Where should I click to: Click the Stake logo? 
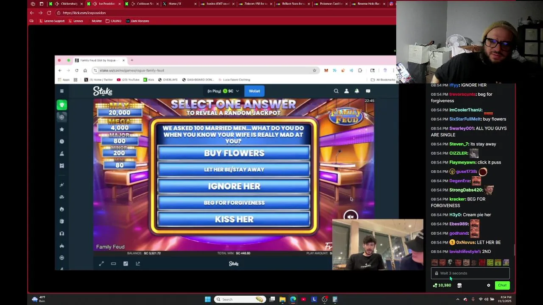(x=103, y=91)
